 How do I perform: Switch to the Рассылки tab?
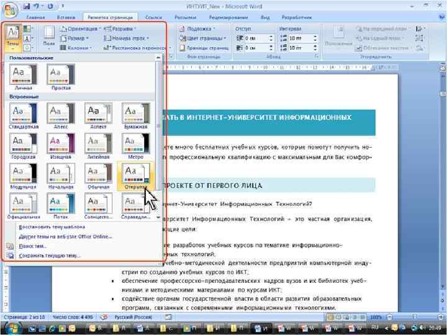[185, 17]
